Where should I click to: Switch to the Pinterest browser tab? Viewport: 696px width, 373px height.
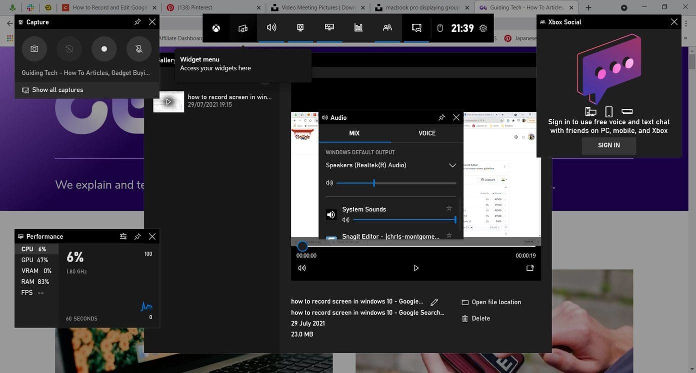[214, 7]
